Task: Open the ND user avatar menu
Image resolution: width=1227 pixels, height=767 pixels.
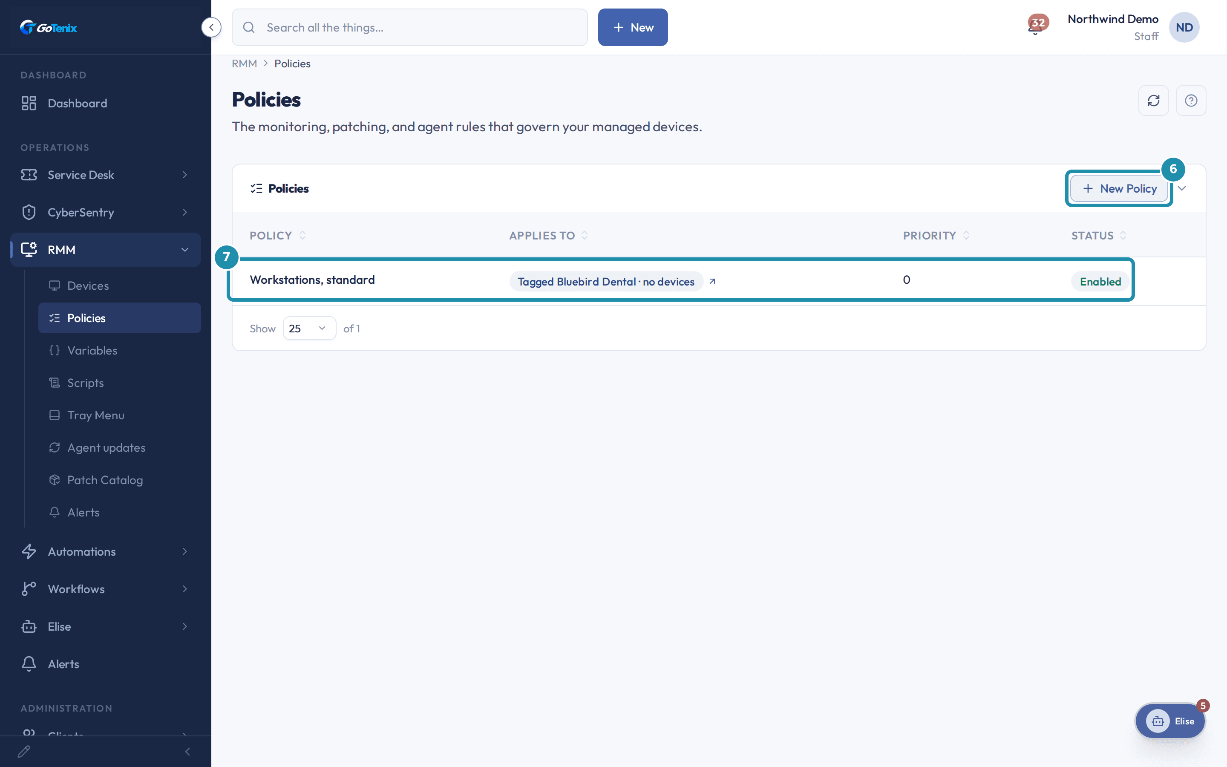Action: pos(1184,27)
